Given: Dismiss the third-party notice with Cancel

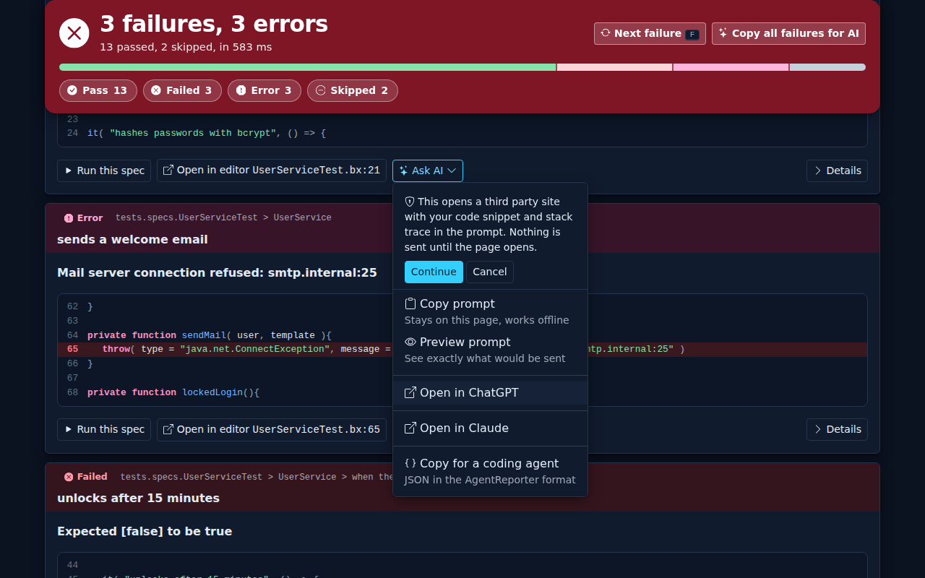Looking at the screenshot, I should 490,272.
